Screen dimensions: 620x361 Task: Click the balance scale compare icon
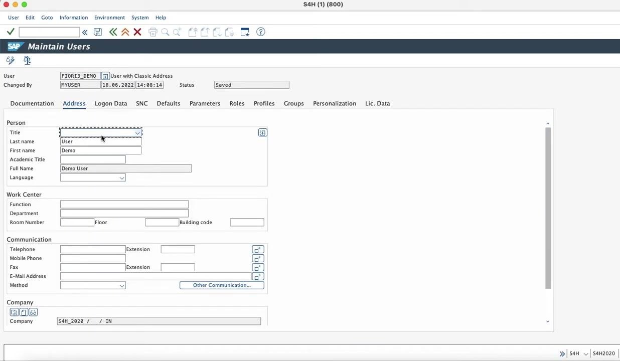[27, 61]
